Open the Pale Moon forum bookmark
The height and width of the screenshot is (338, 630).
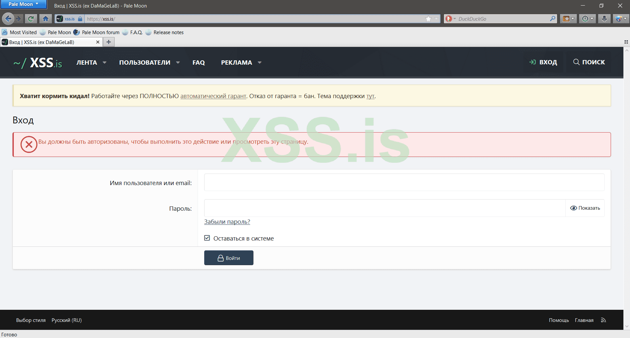click(97, 32)
